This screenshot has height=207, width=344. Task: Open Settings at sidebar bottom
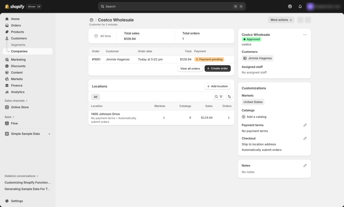click(28, 201)
